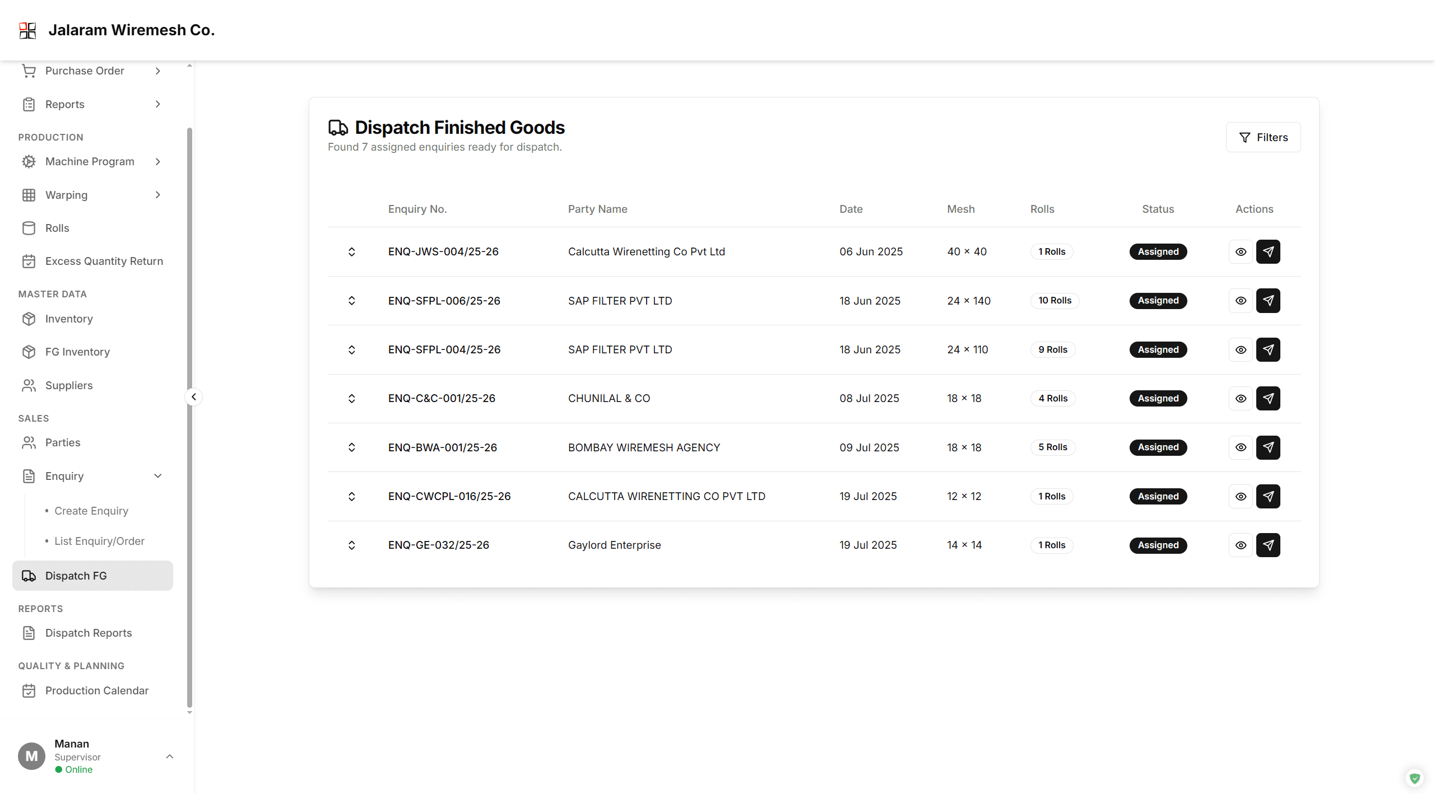
Task: Open the List Enquiry/Order menu entry
Action: [x=100, y=541]
